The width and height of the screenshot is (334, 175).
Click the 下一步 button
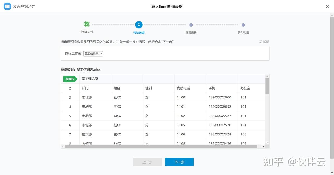coord(179,162)
